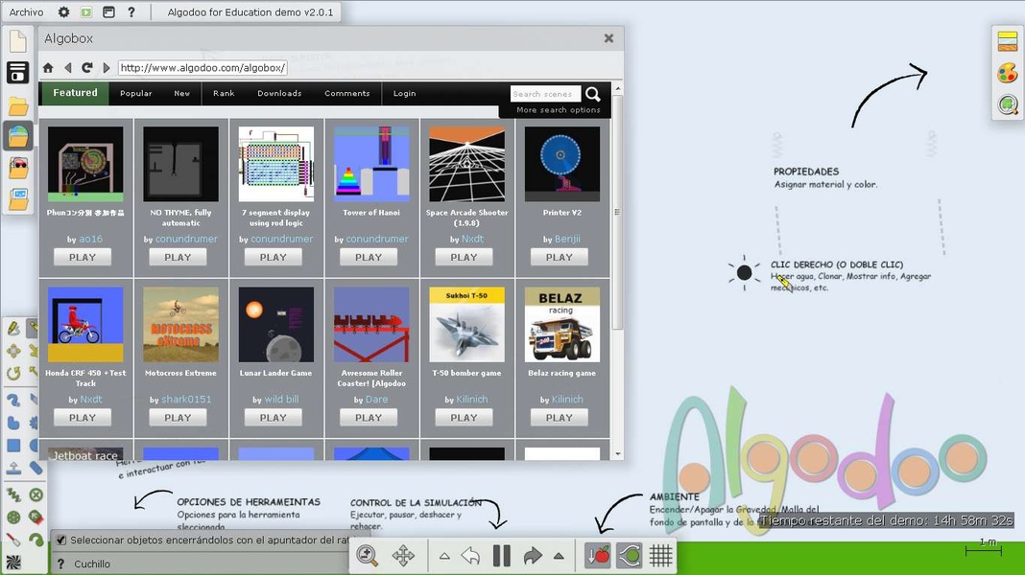Play the Tower of Hanoi scene

coord(369,256)
